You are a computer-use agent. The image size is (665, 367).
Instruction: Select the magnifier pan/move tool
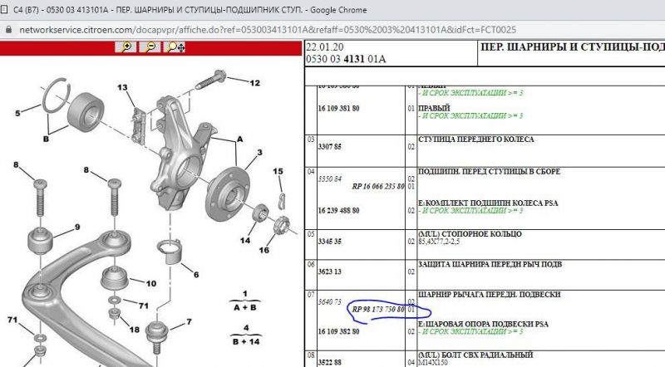tap(175, 47)
